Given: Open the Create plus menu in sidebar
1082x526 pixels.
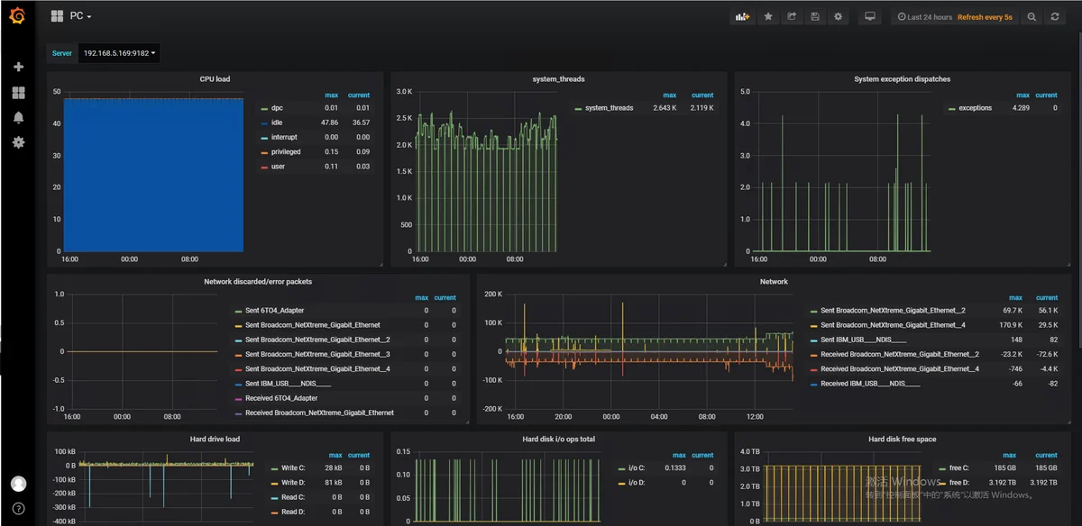Looking at the screenshot, I should (x=18, y=67).
